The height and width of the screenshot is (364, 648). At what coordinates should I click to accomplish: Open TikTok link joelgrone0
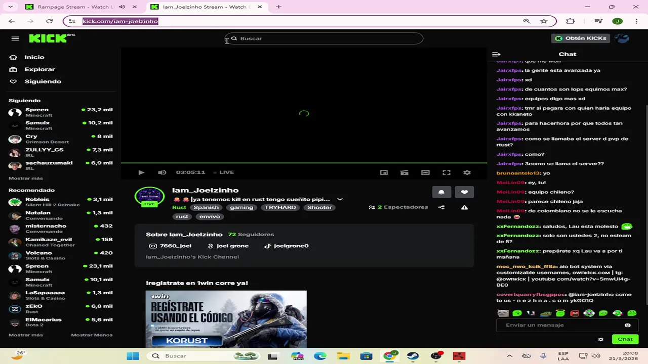(x=286, y=246)
